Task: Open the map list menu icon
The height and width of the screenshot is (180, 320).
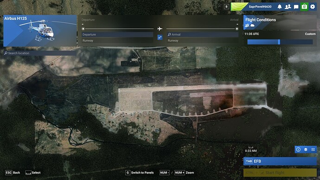Action: pos(313,149)
